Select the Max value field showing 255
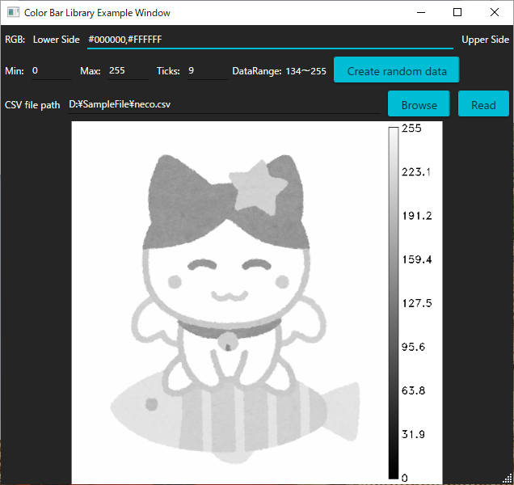The height and width of the screenshot is (485, 514). coord(128,71)
